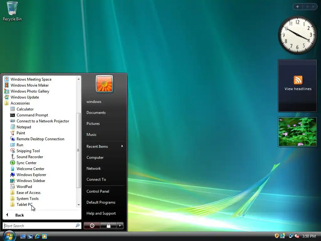Open Computer from the Start menu
321x241 pixels.
(x=95, y=158)
